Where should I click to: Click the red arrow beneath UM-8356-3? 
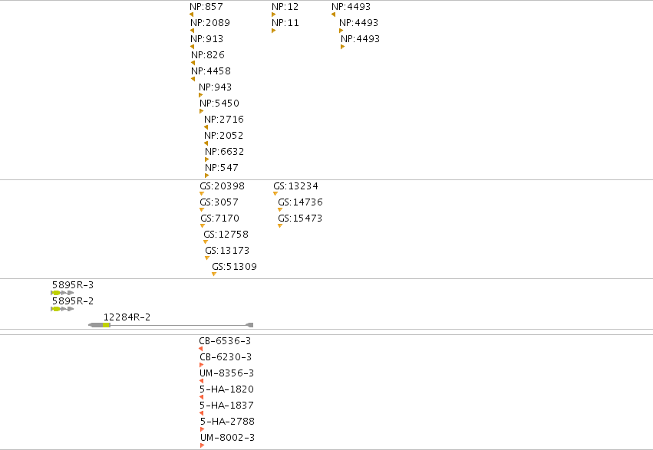pyautogui.click(x=202, y=381)
